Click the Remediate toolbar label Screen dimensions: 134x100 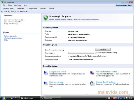tap(24, 12)
